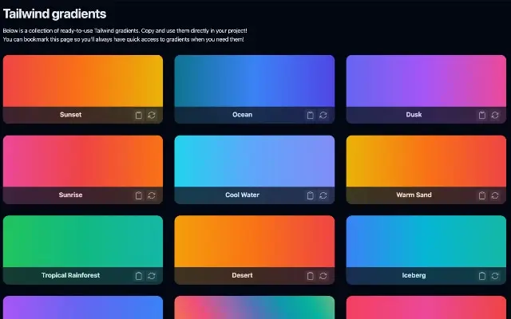Rotate direction of the Iceberg gradient
This screenshot has height=319, width=511.
tap(495, 276)
